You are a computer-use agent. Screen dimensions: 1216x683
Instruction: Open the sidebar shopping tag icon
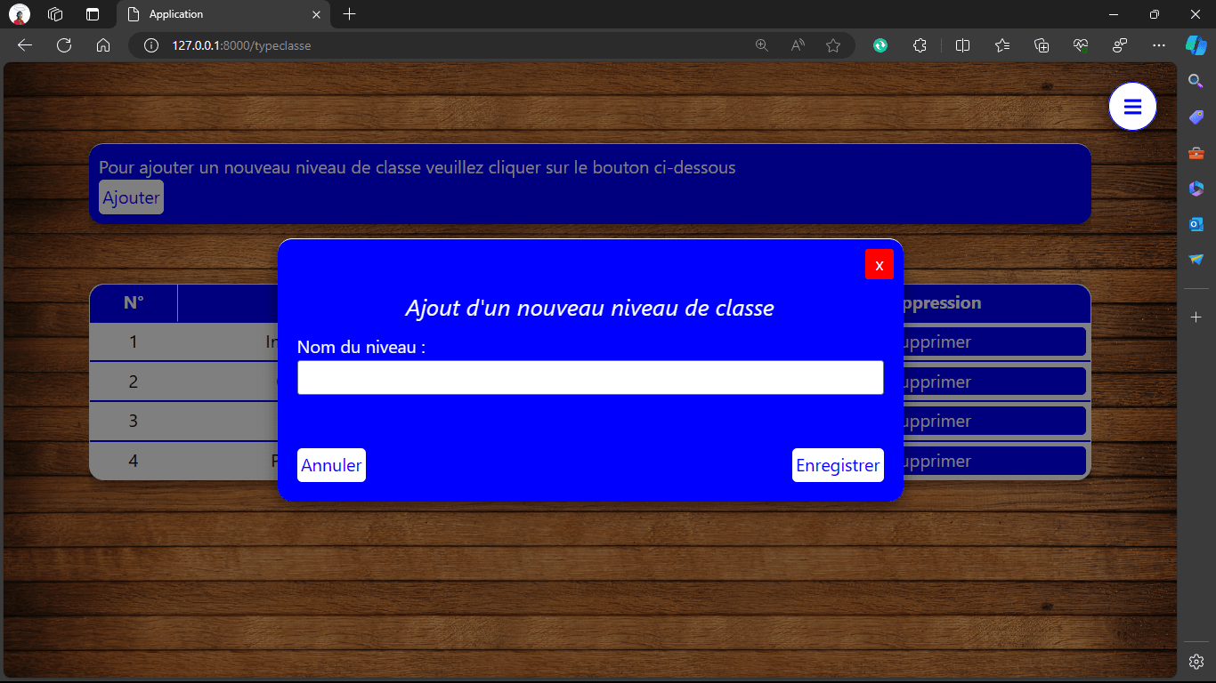(1196, 117)
